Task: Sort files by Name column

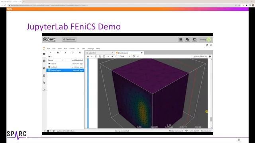Action: [51, 60]
